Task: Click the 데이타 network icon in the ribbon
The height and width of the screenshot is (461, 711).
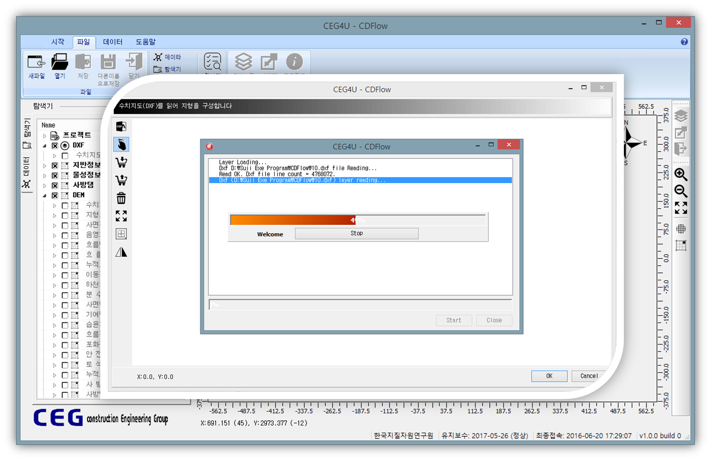Action: click(158, 57)
